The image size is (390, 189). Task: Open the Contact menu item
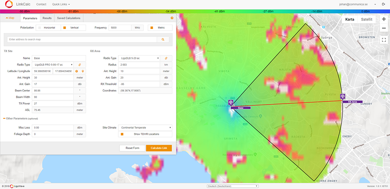point(41,4)
